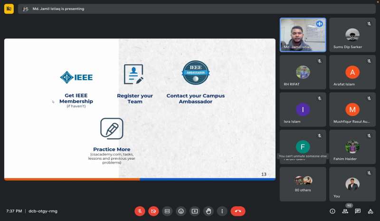Image resolution: width=380 pixels, height=221 pixels.
Task: Click the present now screen share icon
Action: click(195, 211)
